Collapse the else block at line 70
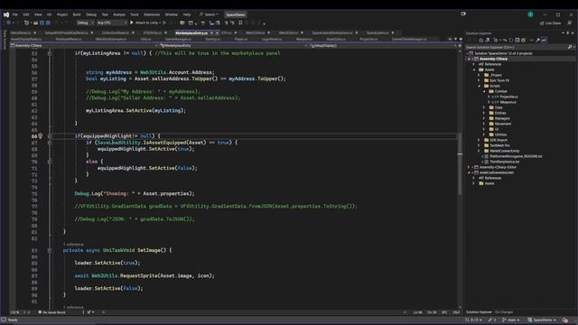Image resolution: width=578 pixels, height=325 pixels. coord(50,162)
